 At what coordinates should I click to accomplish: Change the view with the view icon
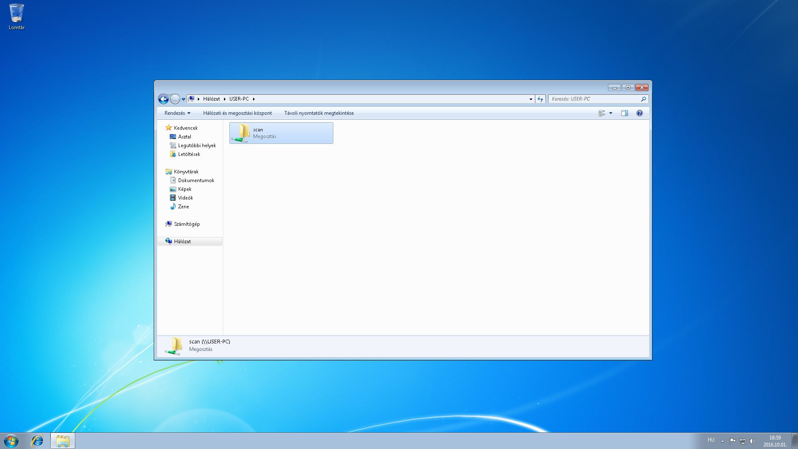point(602,113)
